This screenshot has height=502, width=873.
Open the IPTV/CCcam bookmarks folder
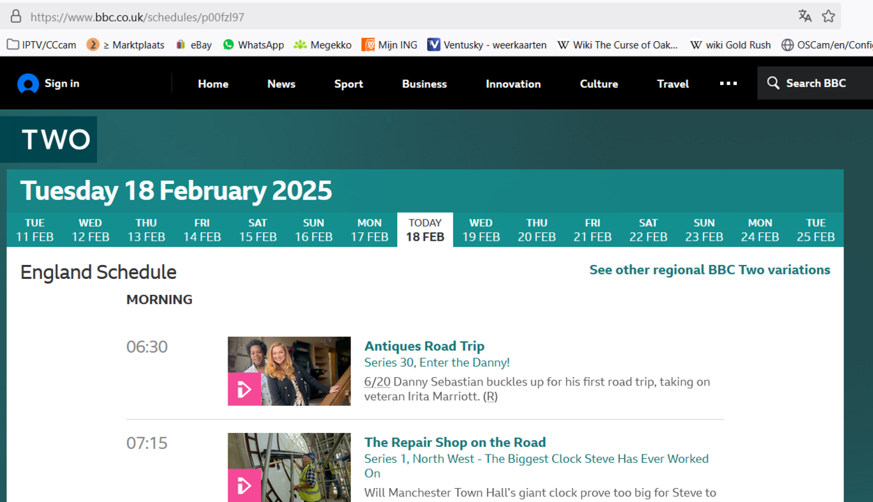[42, 45]
